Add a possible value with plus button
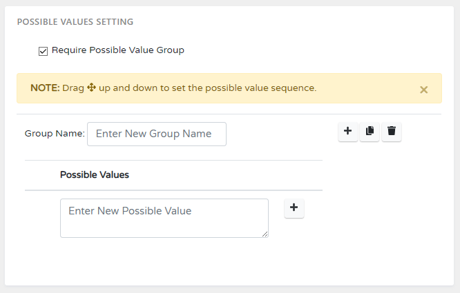The image size is (460, 293). [294, 208]
